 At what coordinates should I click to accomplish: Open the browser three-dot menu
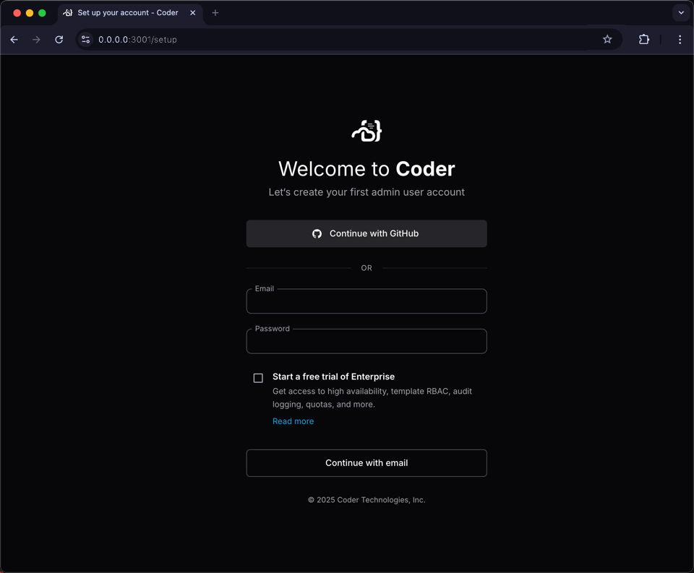(680, 40)
